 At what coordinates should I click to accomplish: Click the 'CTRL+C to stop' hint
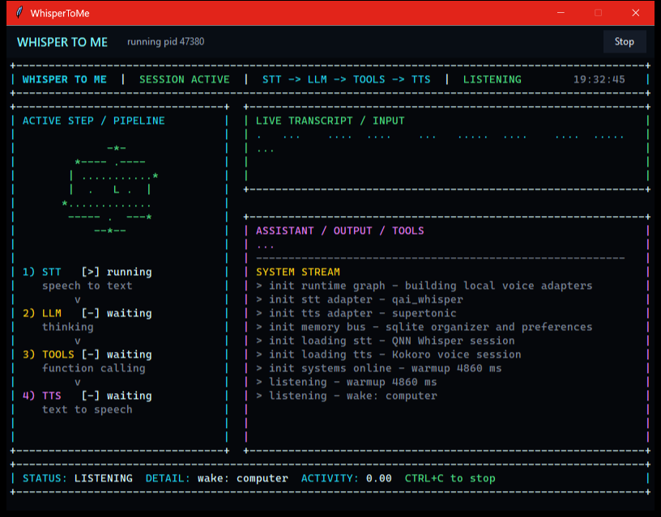click(450, 479)
